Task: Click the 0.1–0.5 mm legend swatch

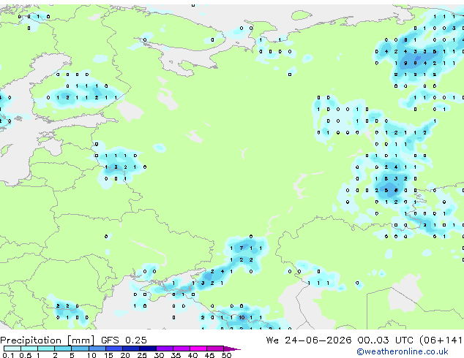Action: pyautogui.click(x=12, y=349)
